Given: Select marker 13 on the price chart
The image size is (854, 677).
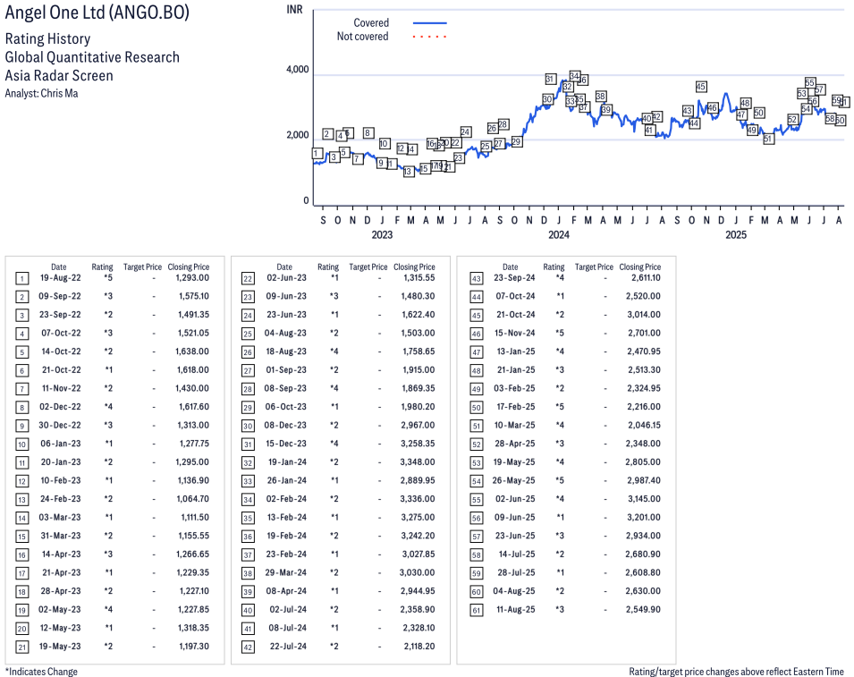Looking at the screenshot, I should point(408,172).
